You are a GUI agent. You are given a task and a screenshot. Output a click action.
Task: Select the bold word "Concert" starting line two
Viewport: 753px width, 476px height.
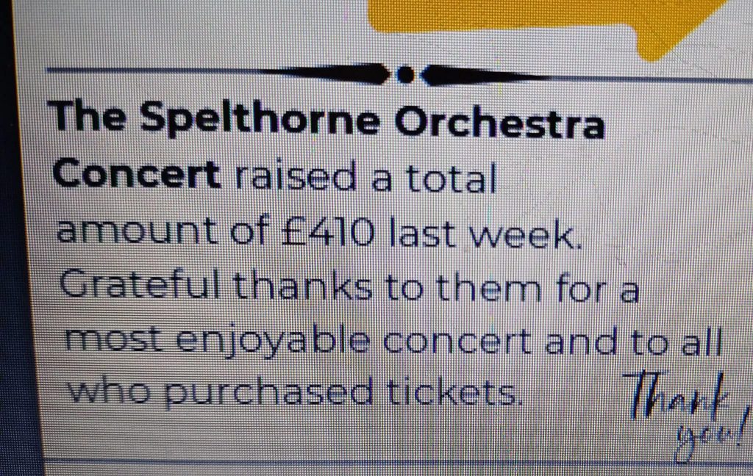click(137, 175)
